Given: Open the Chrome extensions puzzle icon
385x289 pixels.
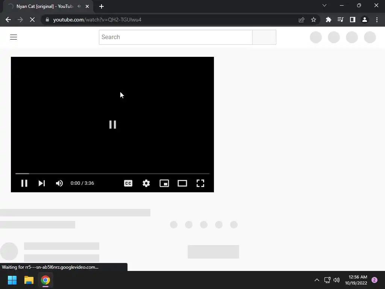Looking at the screenshot, I should tap(329, 20).
